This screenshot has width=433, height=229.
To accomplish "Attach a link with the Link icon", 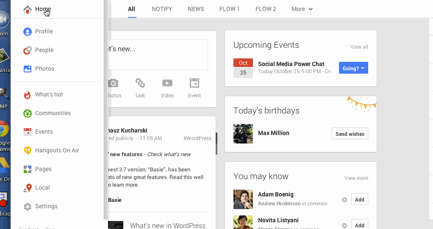I will click(x=140, y=83).
